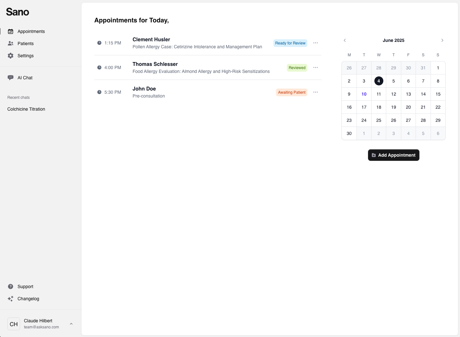Click the clock icon beside 5:30 PM
This screenshot has width=460, height=337.
click(x=99, y=92)
